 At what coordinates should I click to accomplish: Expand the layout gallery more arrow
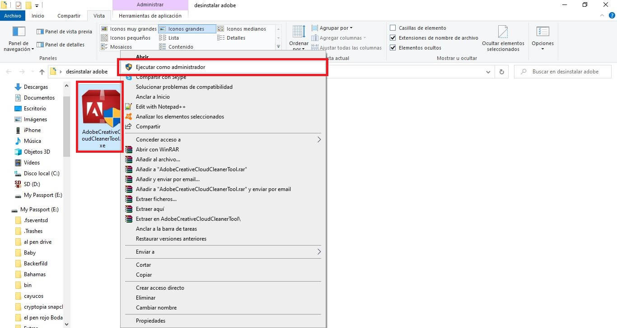point(279,47)
